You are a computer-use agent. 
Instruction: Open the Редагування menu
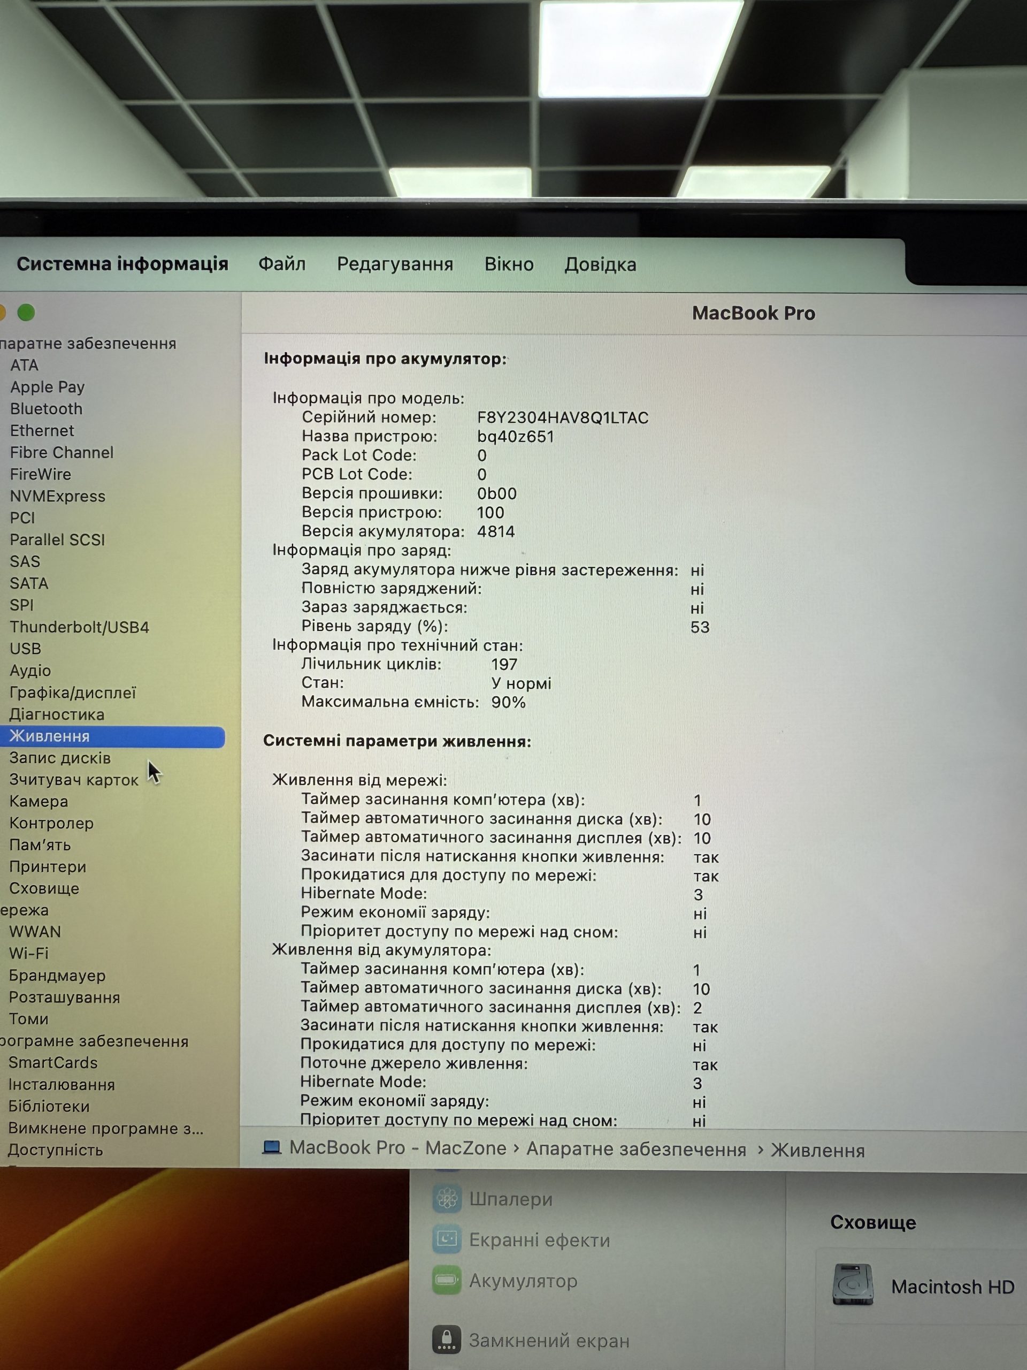point(395,264)
